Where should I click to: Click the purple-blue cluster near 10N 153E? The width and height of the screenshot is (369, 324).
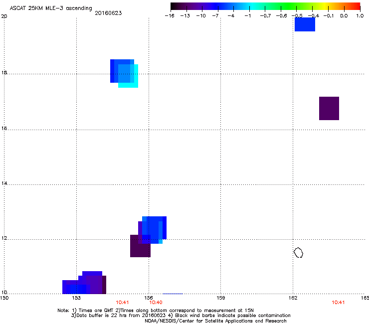click(84, 283)
